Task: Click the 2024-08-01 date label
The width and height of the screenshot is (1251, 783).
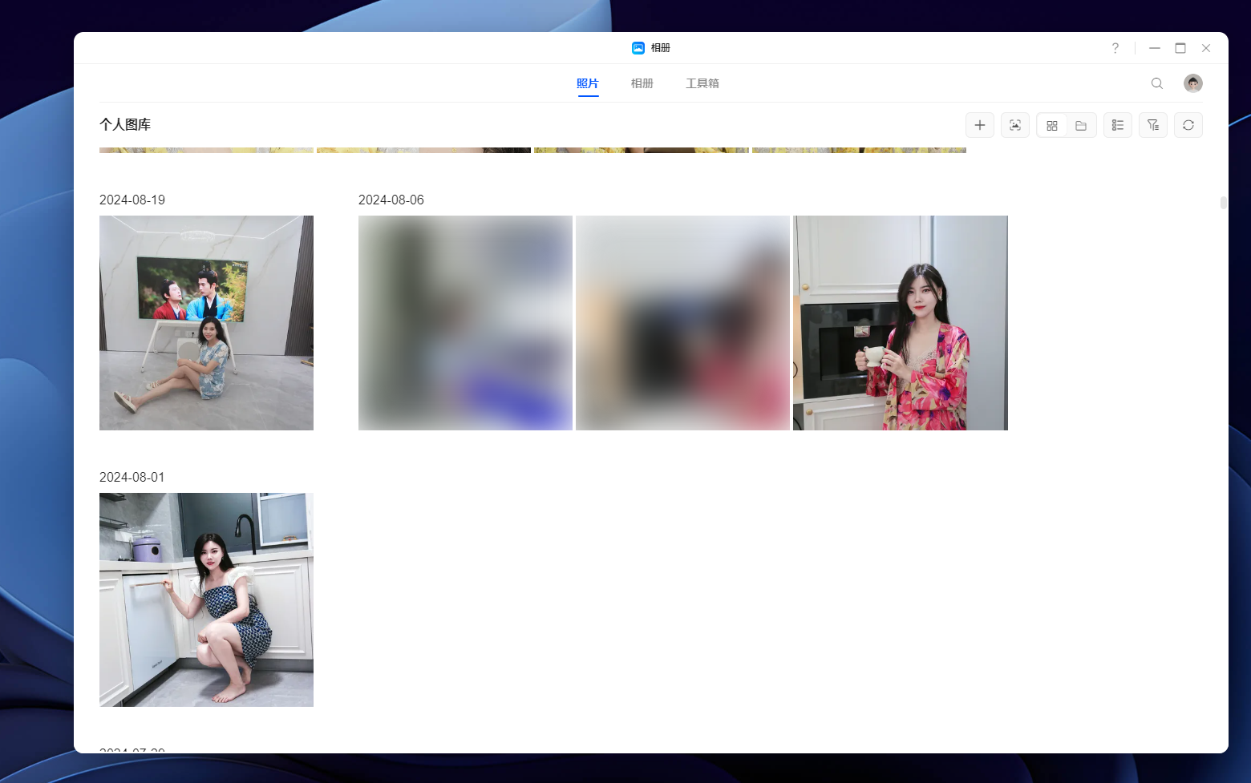Action: 132,477
